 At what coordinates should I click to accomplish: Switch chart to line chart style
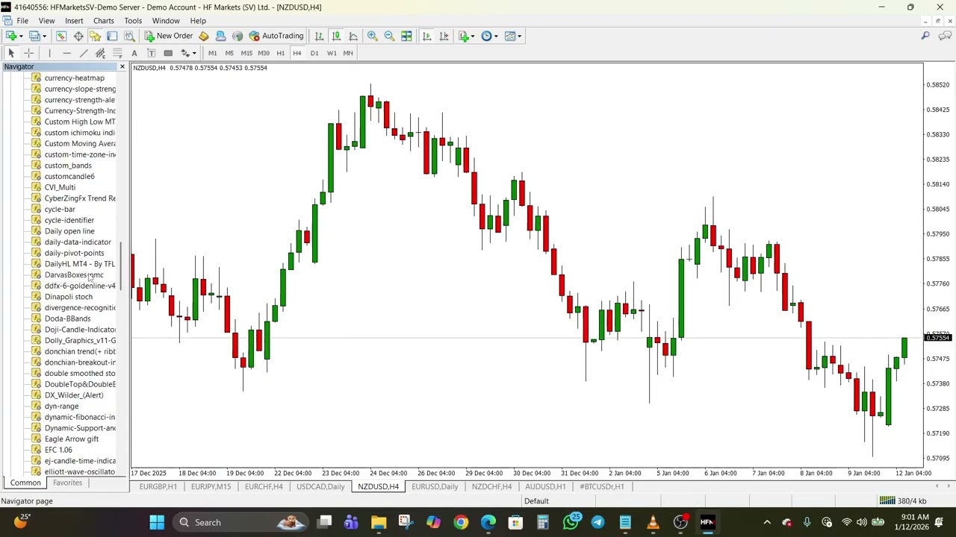coord(353,36)
